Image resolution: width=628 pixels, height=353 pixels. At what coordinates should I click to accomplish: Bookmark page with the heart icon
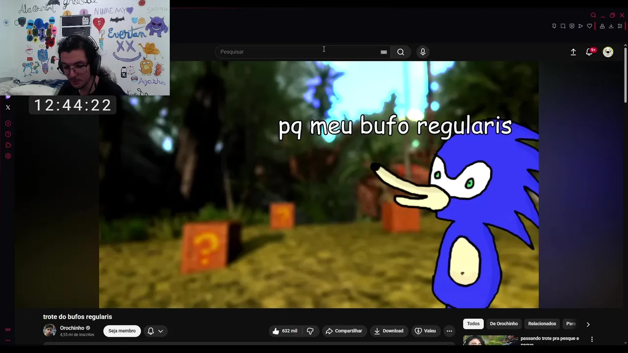click(589, 26)
